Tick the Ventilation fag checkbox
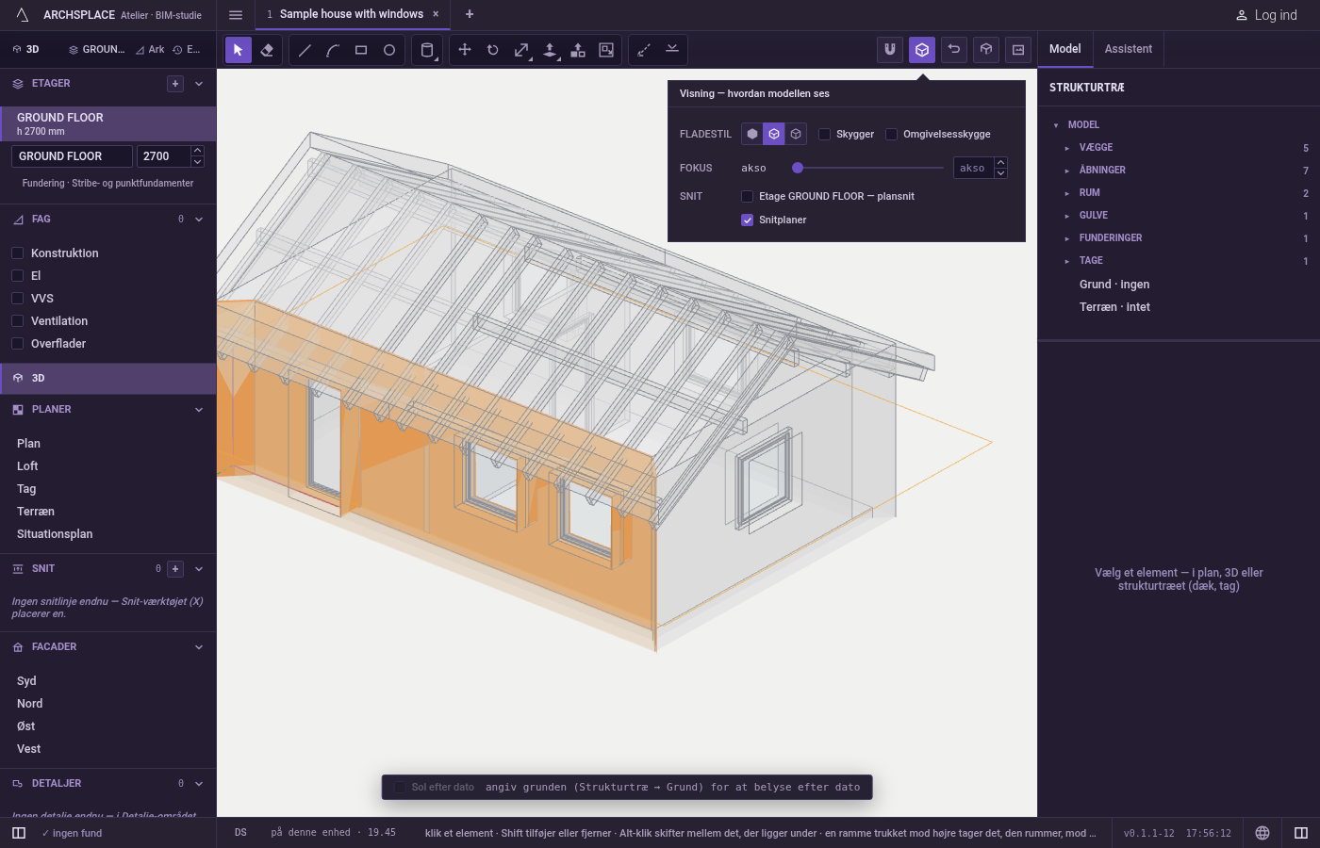Screen dimensions: 1320x848 point(18,321)
